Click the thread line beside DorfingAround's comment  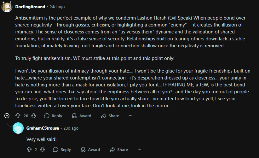click(x=7, y=63)
